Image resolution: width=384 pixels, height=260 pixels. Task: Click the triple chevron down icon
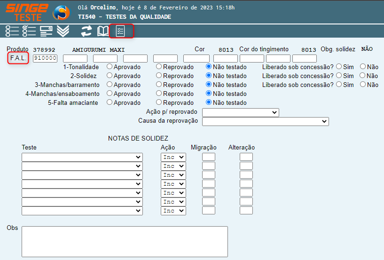(63, 32)
